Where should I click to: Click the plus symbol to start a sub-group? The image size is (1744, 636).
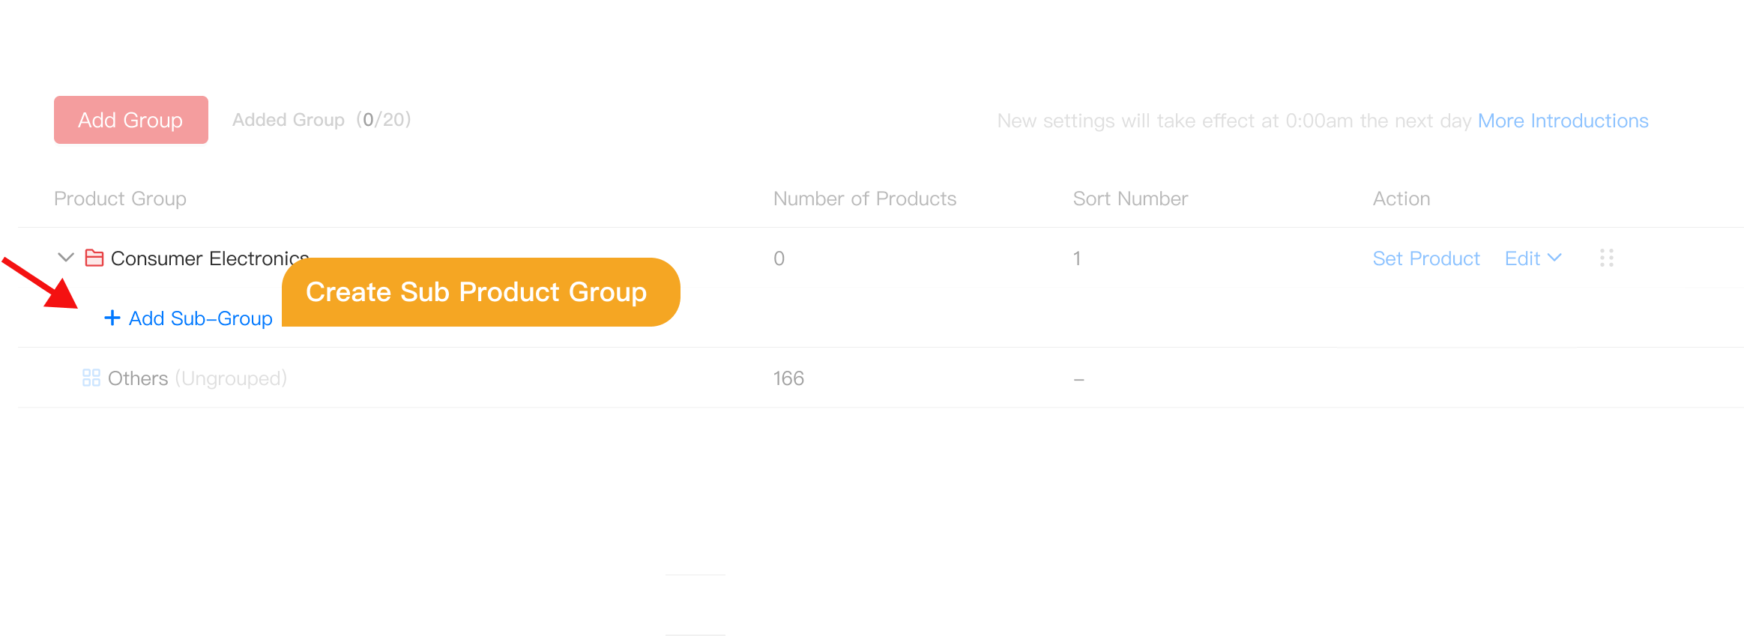112,318
